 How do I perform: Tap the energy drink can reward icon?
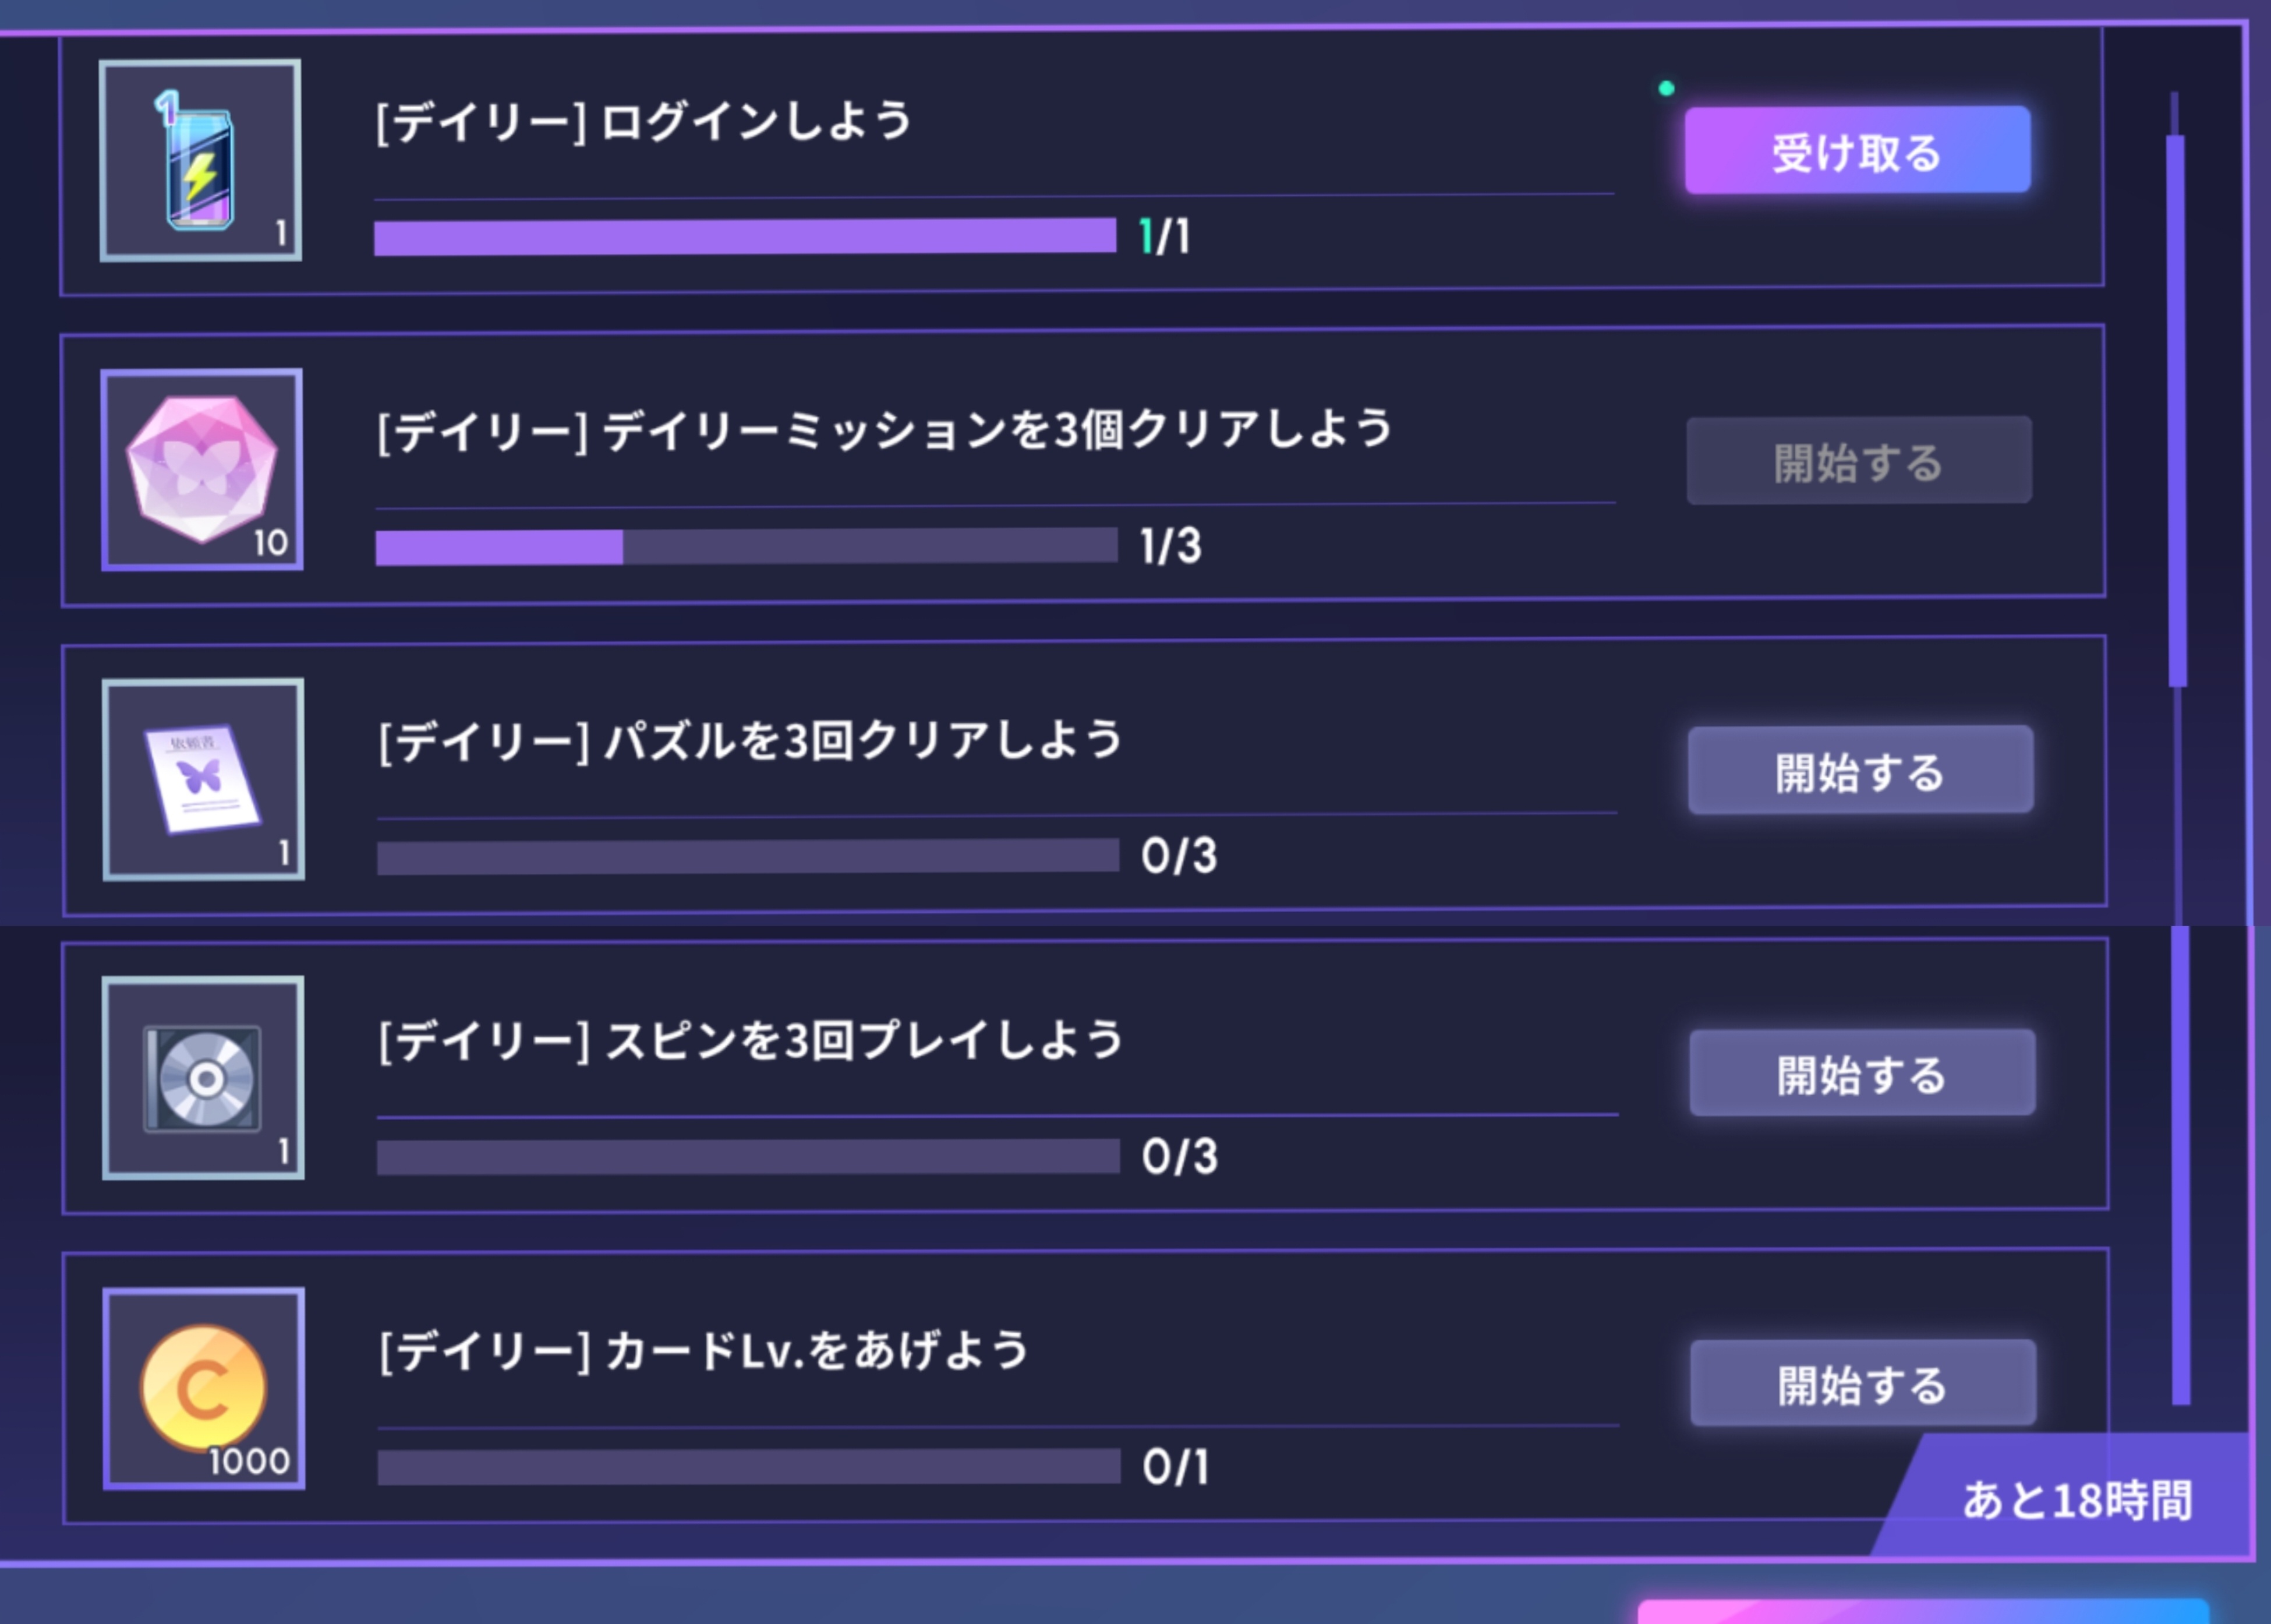(x=200, y=160)
